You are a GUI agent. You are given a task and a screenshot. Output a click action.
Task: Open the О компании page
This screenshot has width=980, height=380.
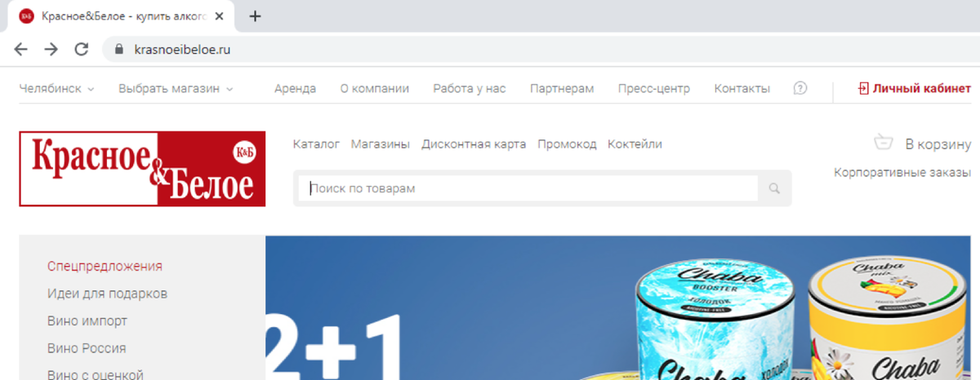click(x=375, y=89)
